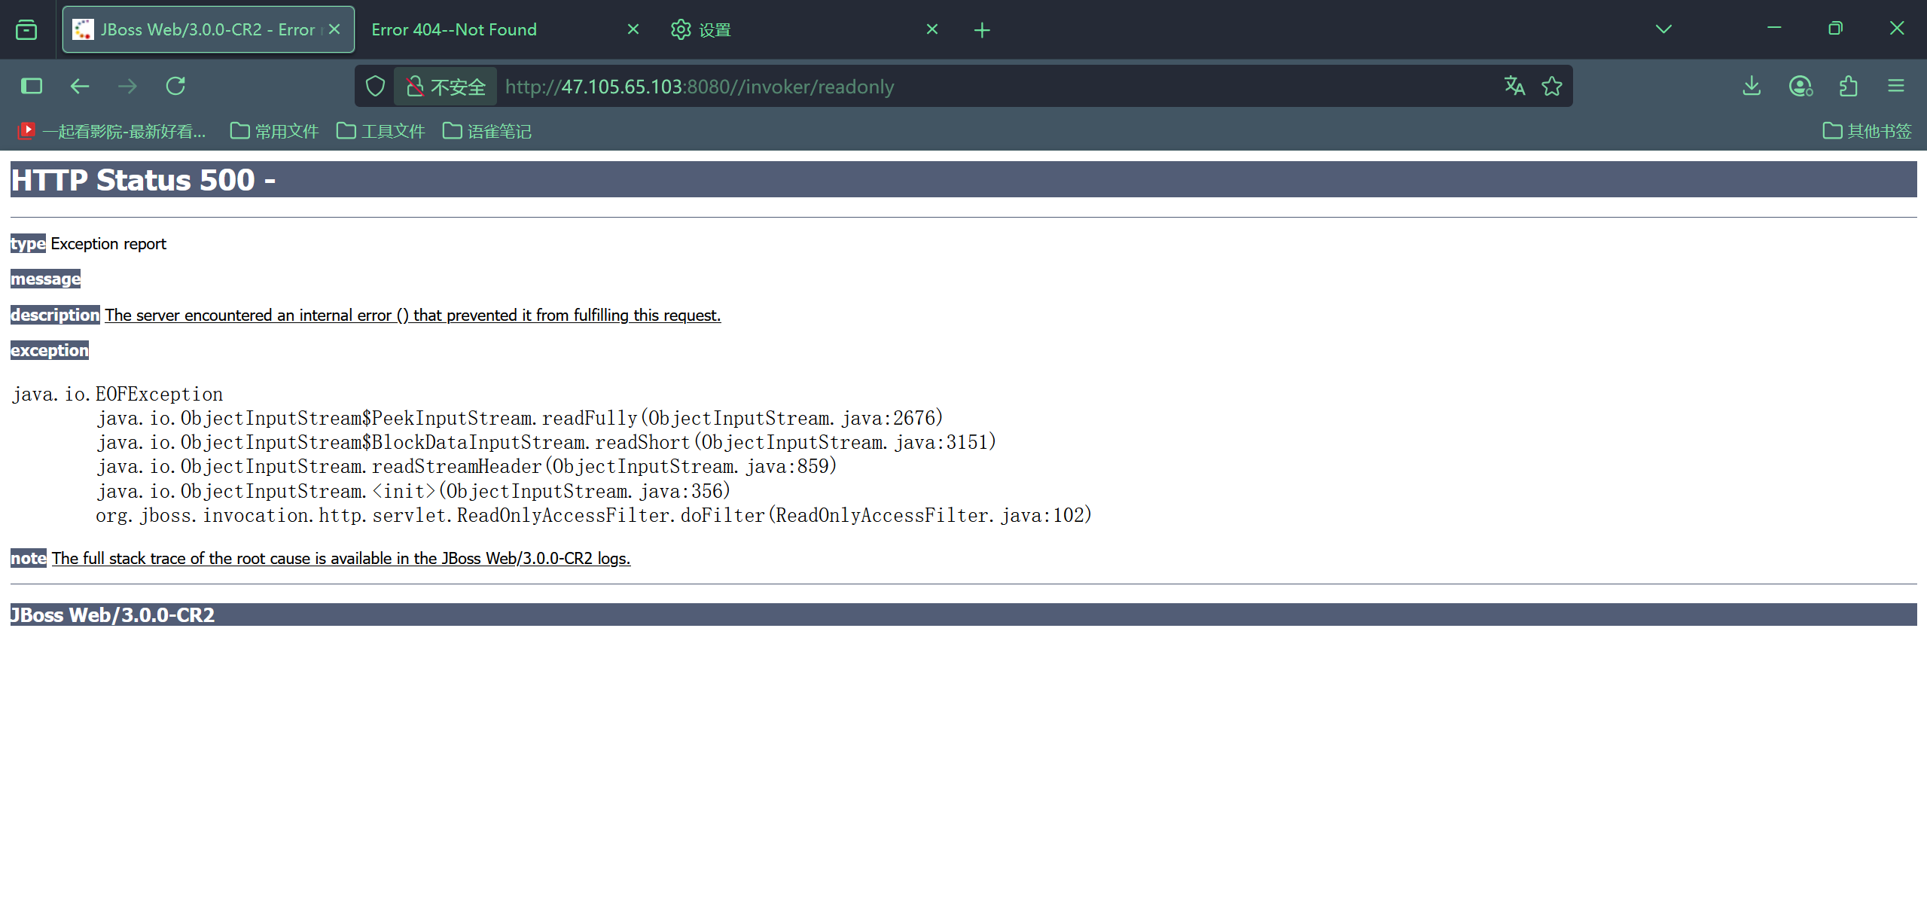Open a new tab with plus button
1927x924 pixels.
(x=982, y=30)
